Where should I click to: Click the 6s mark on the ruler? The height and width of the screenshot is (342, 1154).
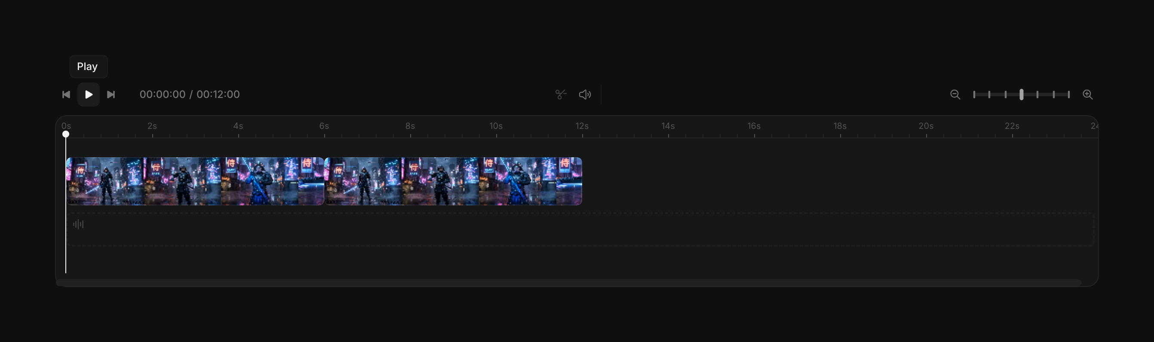pos(324,126)
